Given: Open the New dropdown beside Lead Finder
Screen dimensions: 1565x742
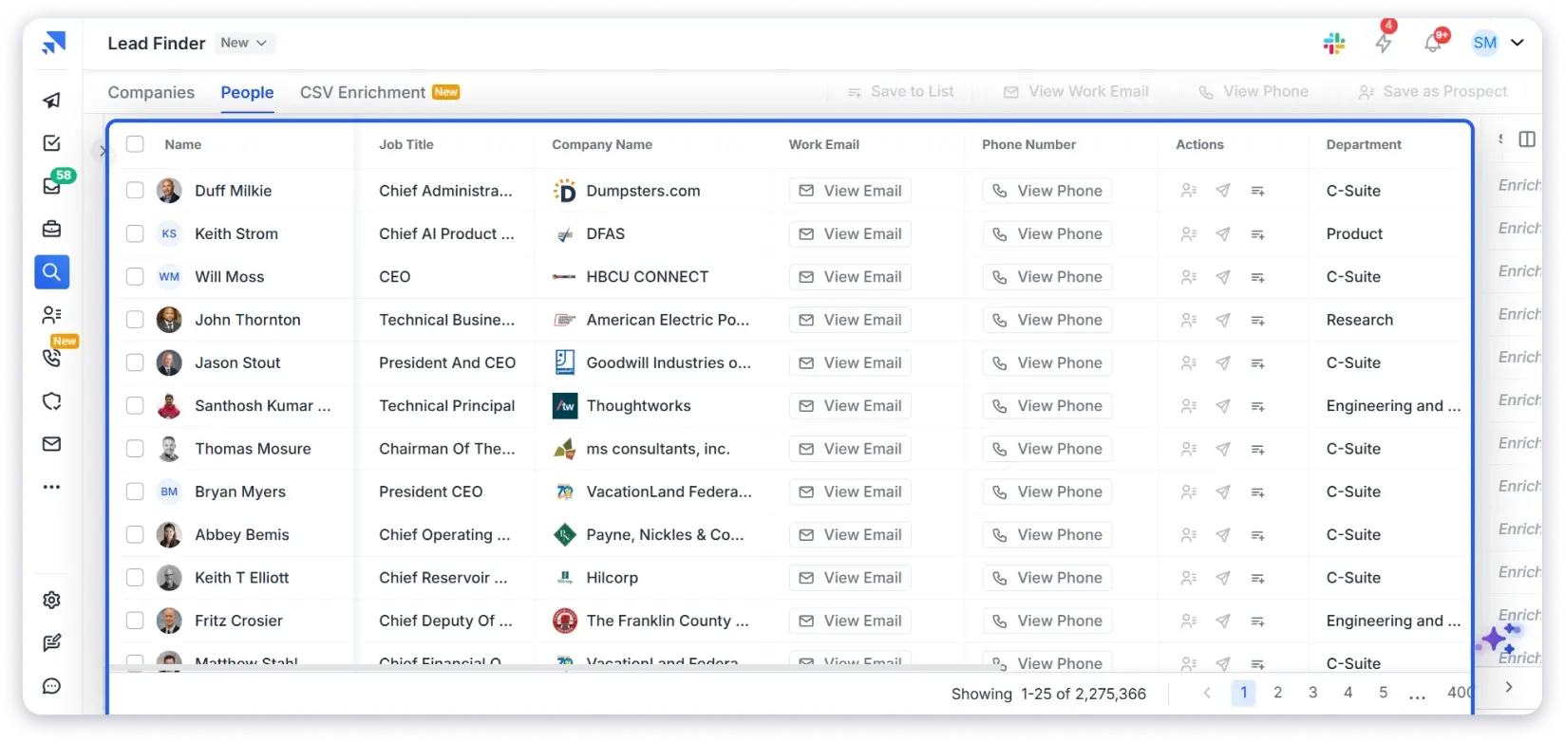Looking at the screenshot, I should click(244, 43).
